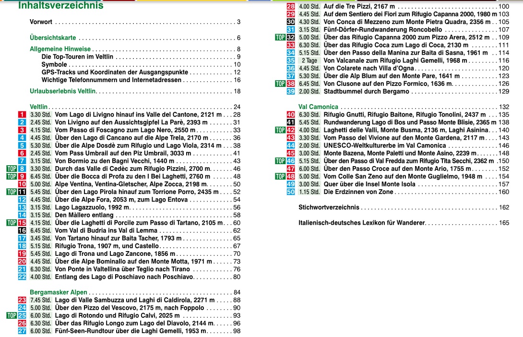Select 'Quer über die Insel Monte Isola'
The width and height of the screenshot is (523, 337).
(369, 184)
